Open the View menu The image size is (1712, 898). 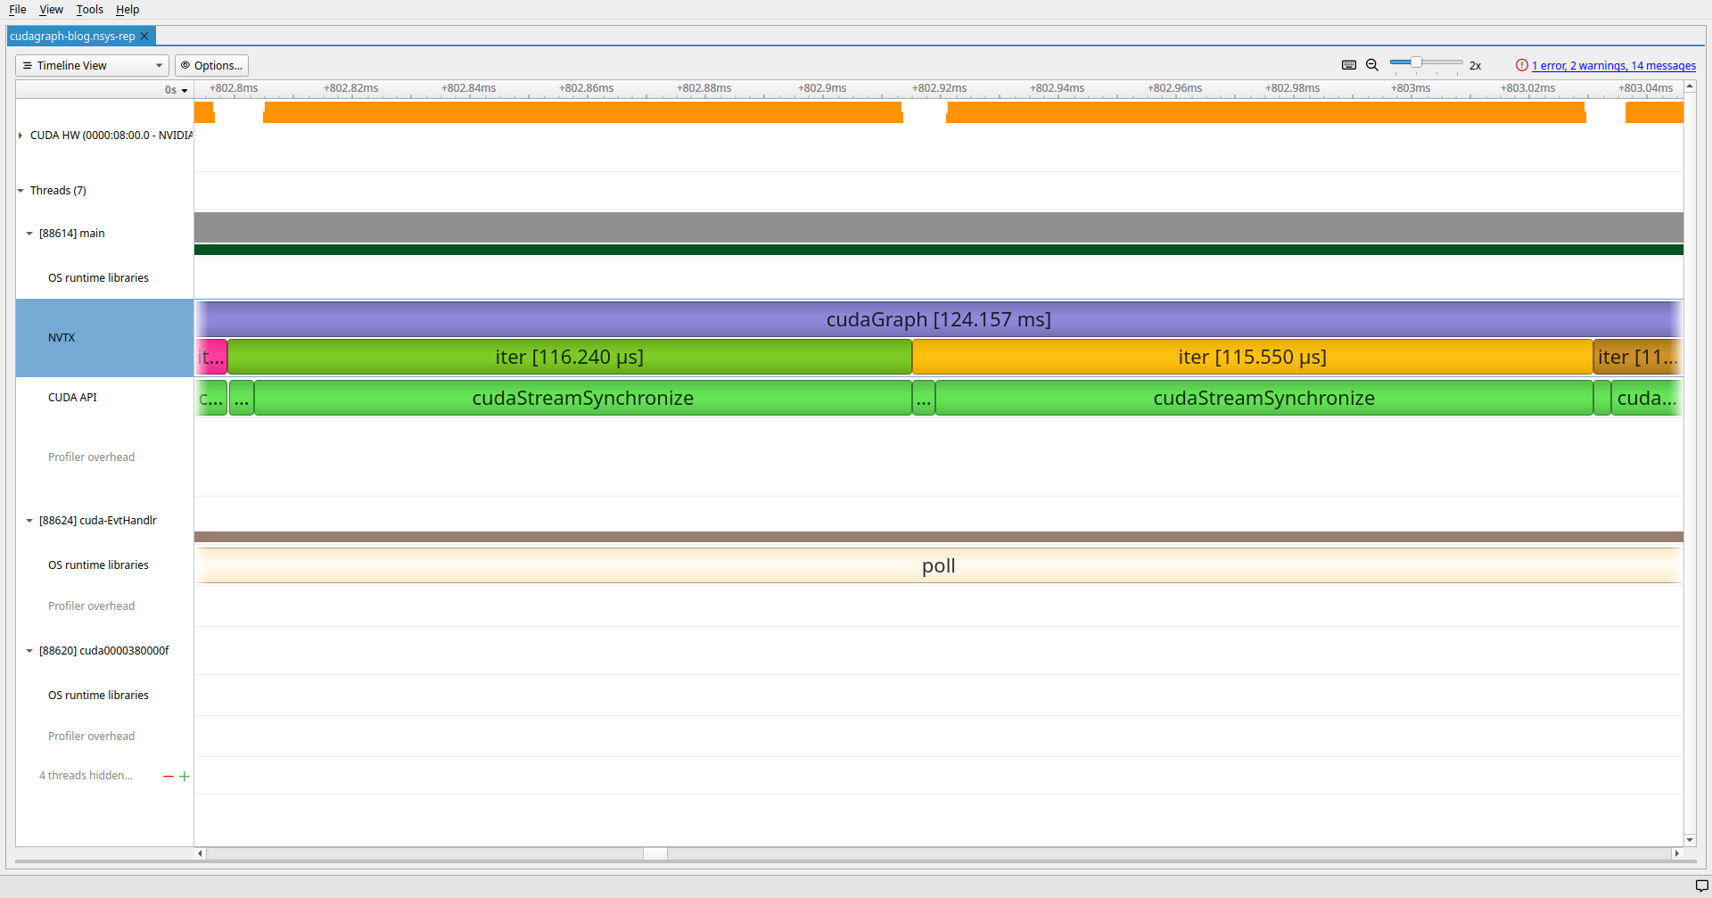click(51, 10)
